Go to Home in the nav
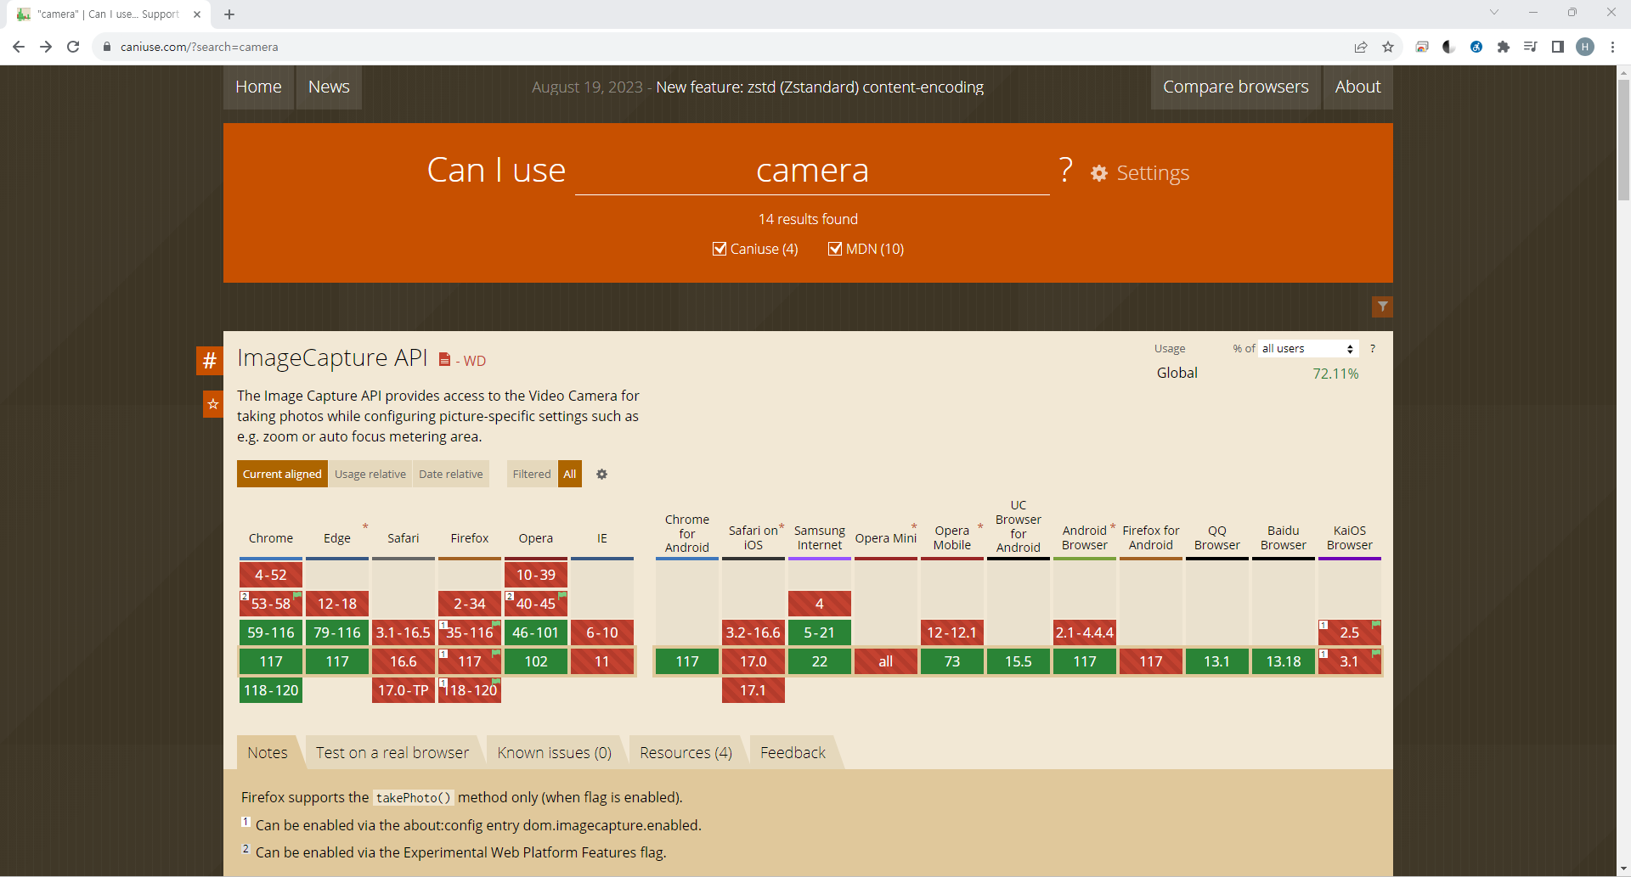Viewport: 1631px width, 877px height. (x=258, y=87)
